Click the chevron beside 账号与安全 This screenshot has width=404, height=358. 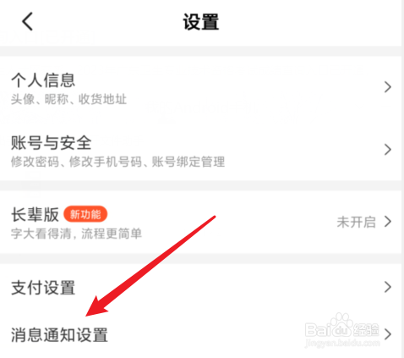(x=388, y=150)
